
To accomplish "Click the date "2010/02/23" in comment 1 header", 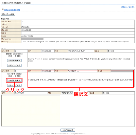I will coord(48,51).
